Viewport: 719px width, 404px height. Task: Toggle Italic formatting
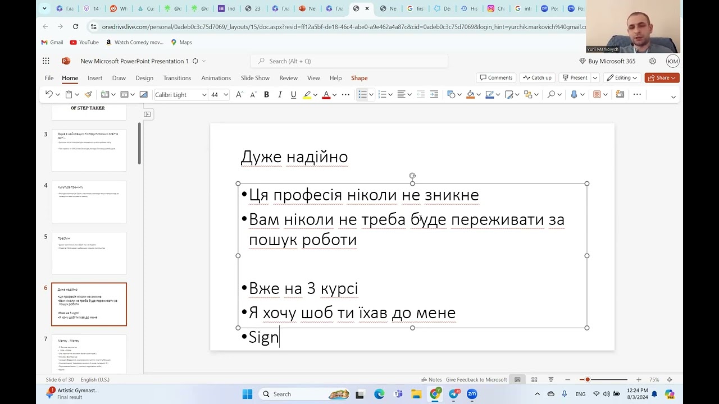pyautogui.click(x=280, y=94)
